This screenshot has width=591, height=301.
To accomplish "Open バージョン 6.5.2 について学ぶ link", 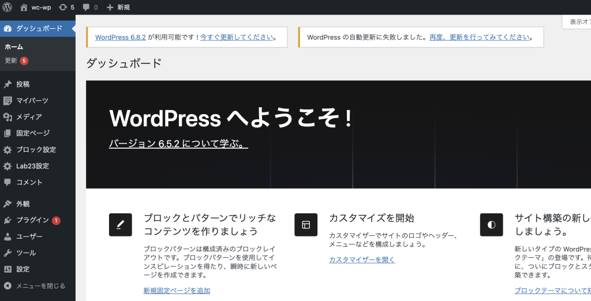I will [178, 144].
